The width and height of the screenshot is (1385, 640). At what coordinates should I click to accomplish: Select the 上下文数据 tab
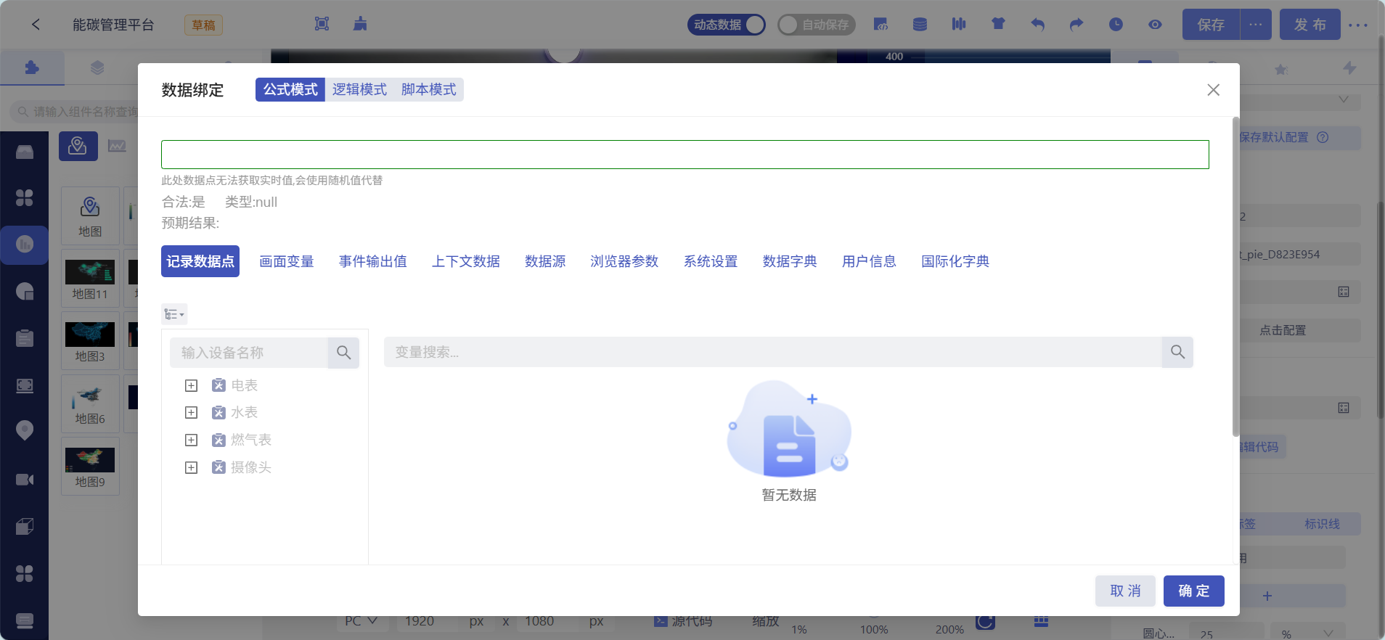[466, 261]
